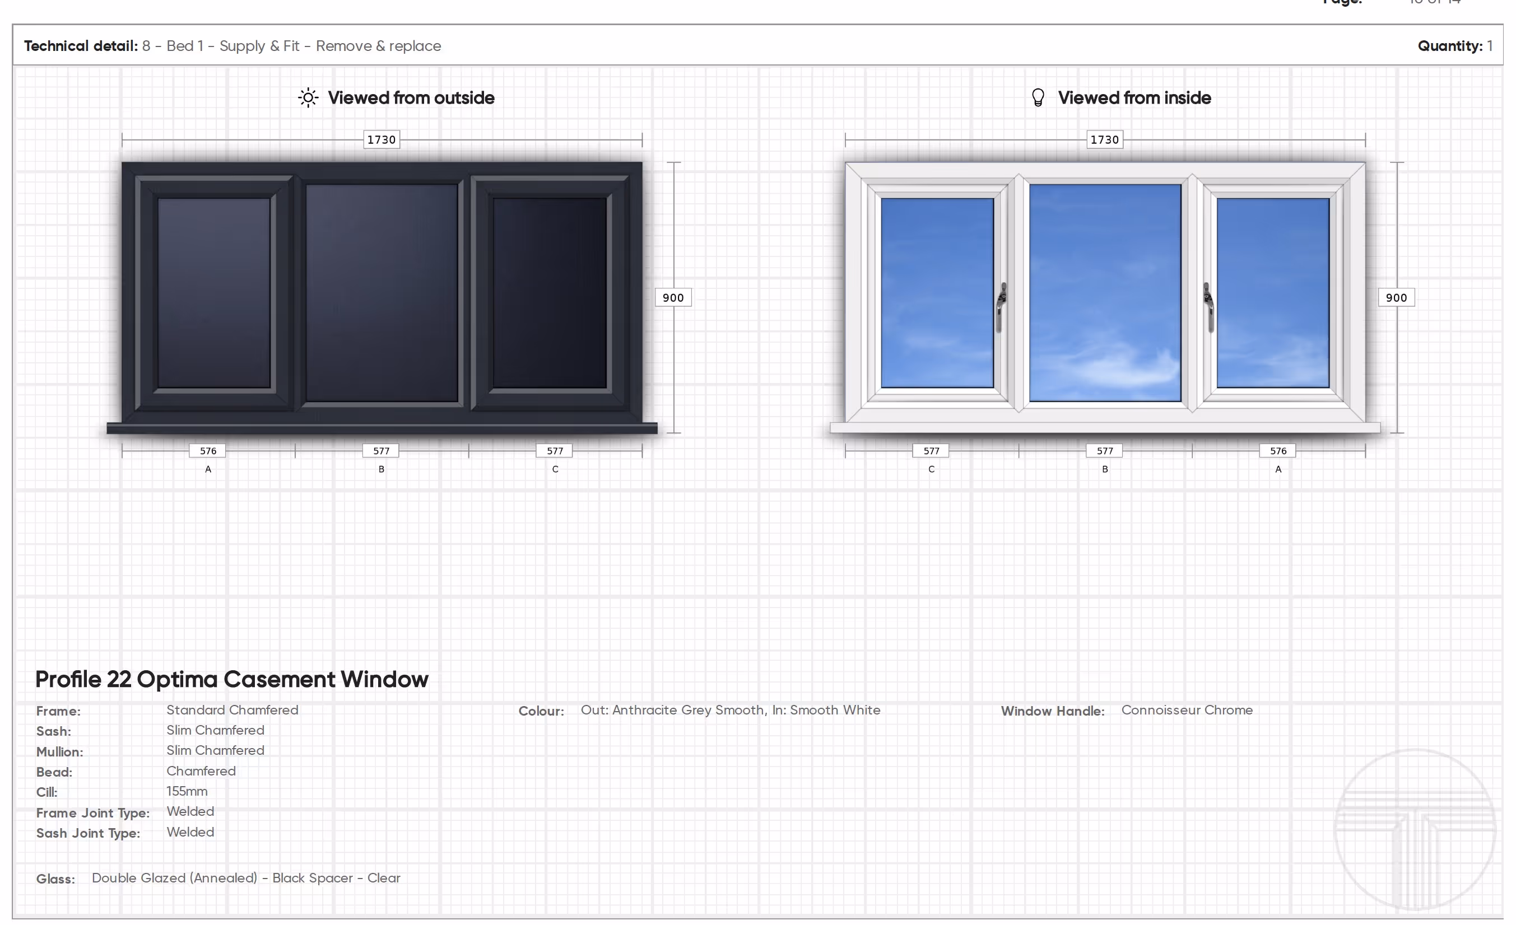This screenshot has width=1516, height=925.
Task: Click the right window handle in inside view
Action: click(1209, 307)
